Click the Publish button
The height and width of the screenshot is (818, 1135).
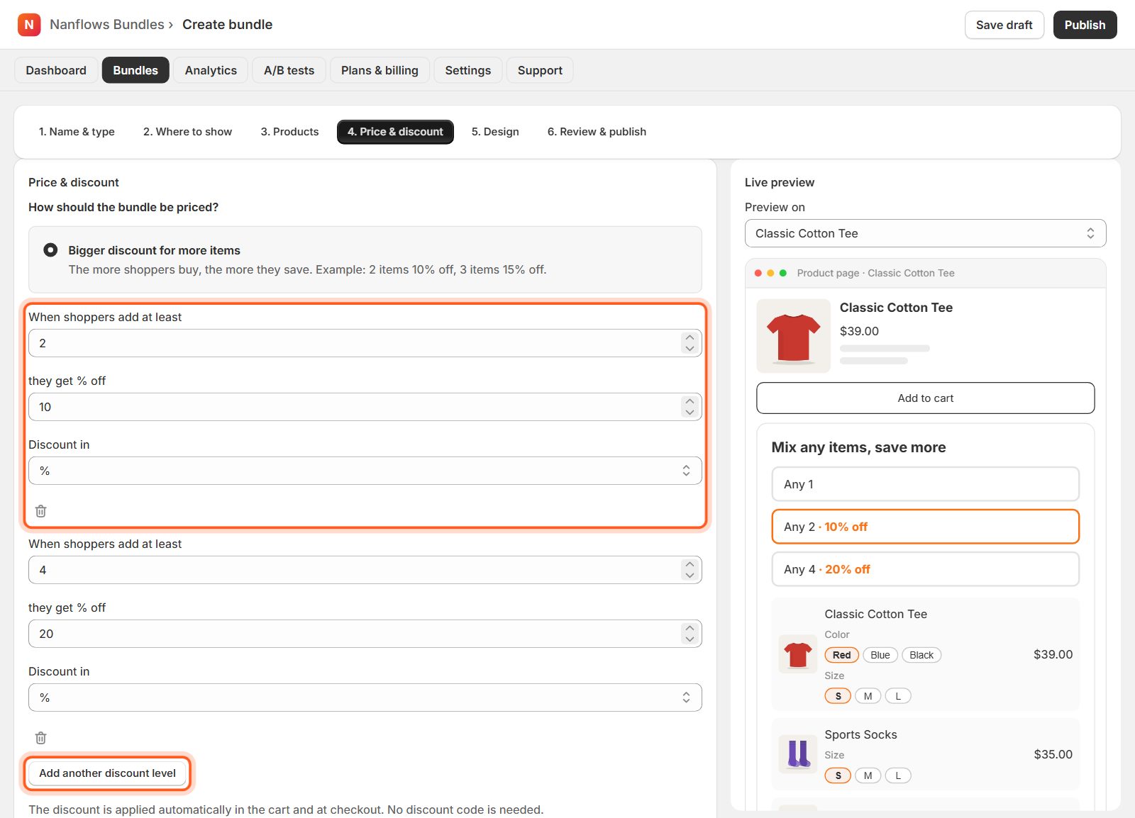(1085, 25)
